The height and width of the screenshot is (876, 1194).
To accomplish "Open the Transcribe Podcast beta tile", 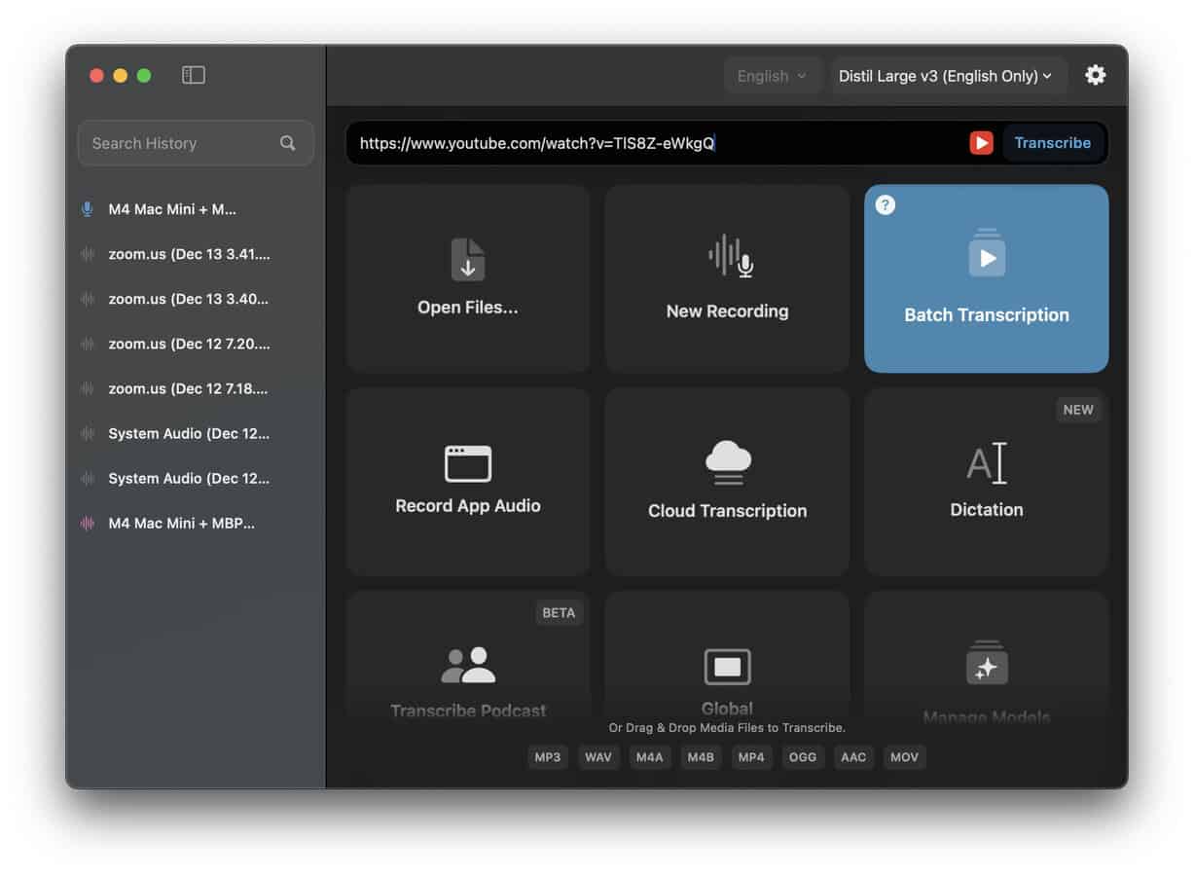I will click(468, 672).
